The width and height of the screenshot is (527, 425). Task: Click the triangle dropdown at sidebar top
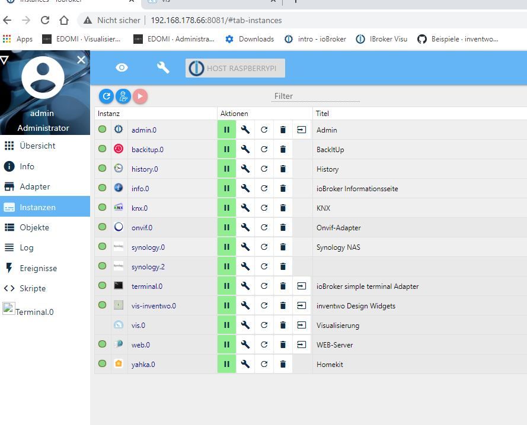click(4, 60)
